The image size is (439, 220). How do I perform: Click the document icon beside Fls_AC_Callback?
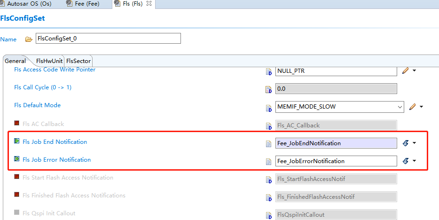(268, 126)
